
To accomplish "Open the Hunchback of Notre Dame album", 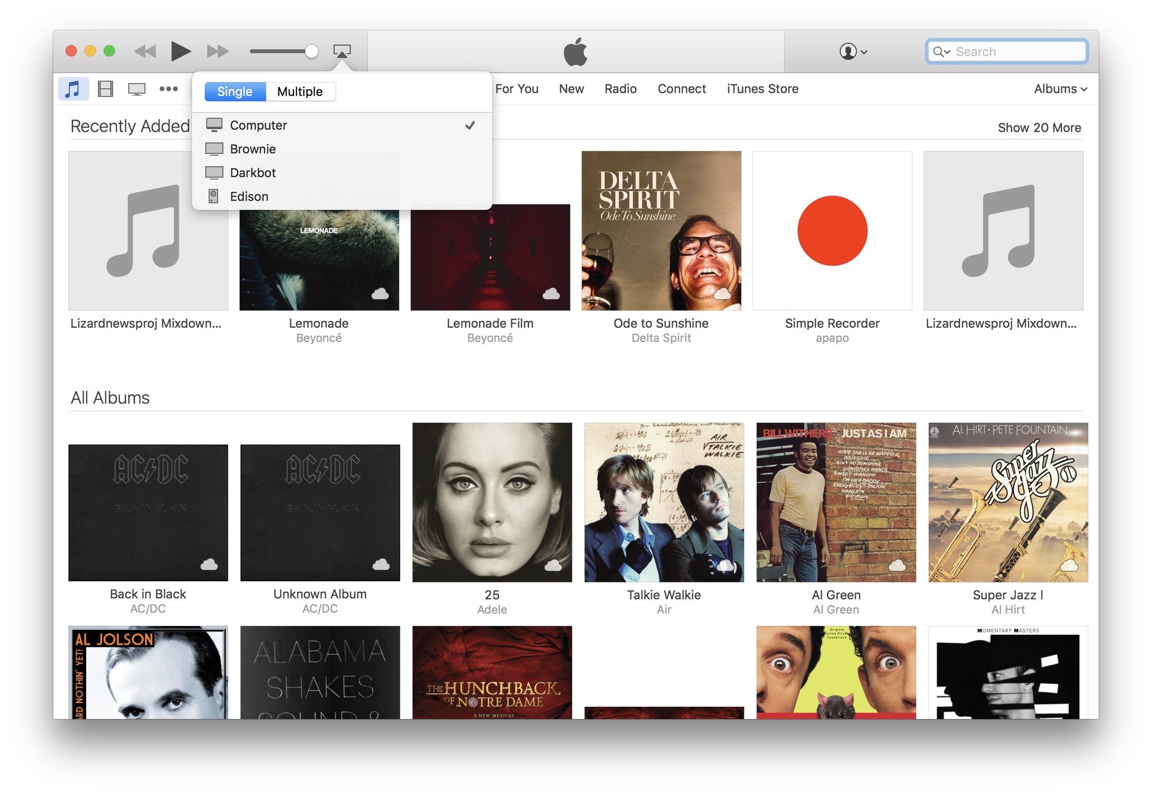I will [492, 672].
